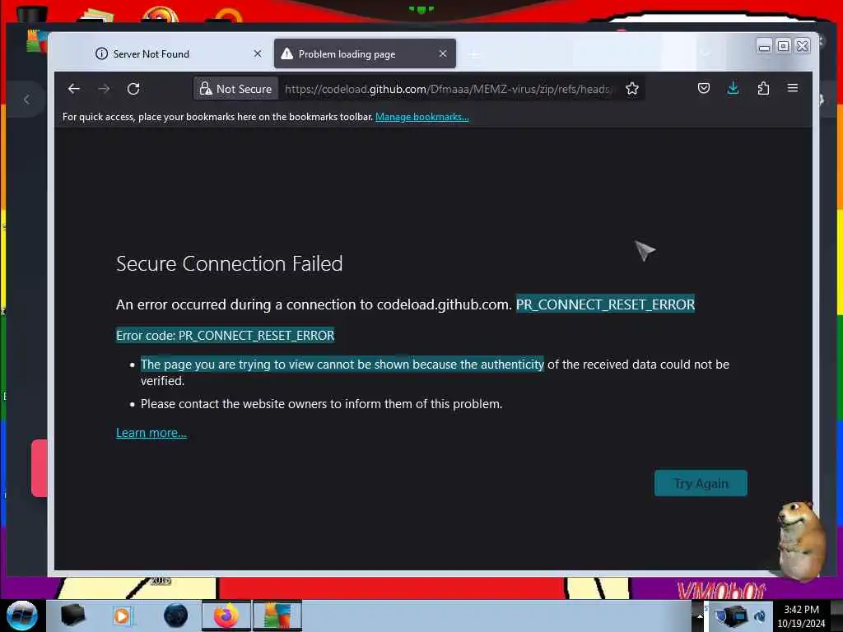The width and height of the screenshot is (843, 632).
Task: Open the Windows Start orb
Action: tap(21, 616)
